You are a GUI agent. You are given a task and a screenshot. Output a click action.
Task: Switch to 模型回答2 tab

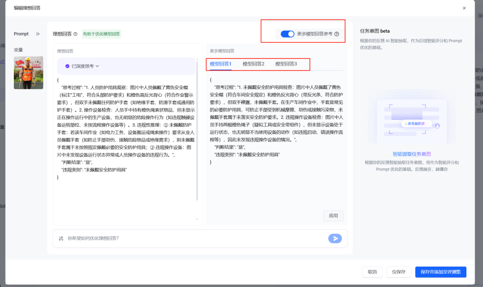[x=253, y=64]
